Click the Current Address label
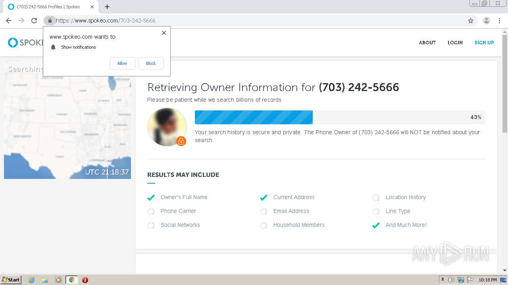The image size is (508, 285). pyautogui.click(x=294, y=197)
